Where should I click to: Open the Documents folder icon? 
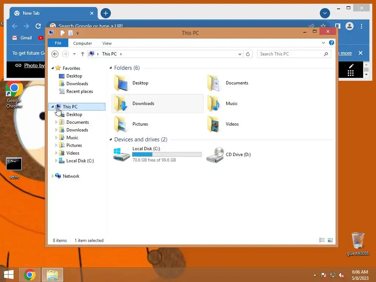click(x=213, y=83)
